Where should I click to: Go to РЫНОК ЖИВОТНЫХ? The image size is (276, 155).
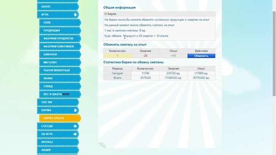60,70
